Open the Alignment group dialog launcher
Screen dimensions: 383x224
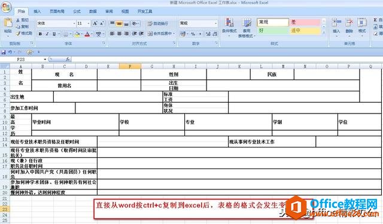click(174, 43)
